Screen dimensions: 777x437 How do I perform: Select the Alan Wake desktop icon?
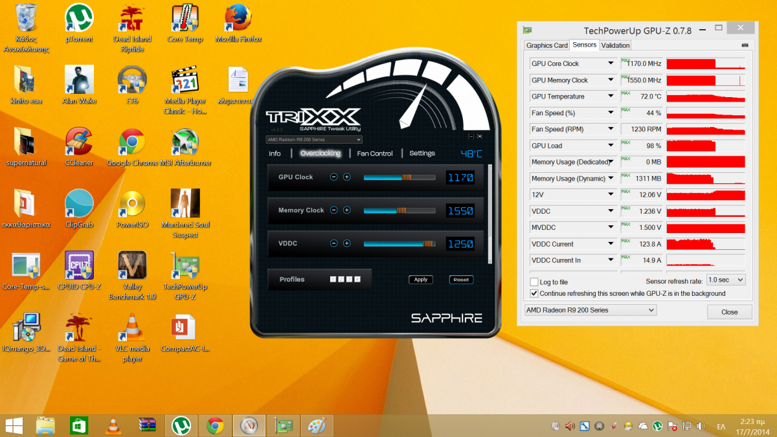tap(79, 86)
